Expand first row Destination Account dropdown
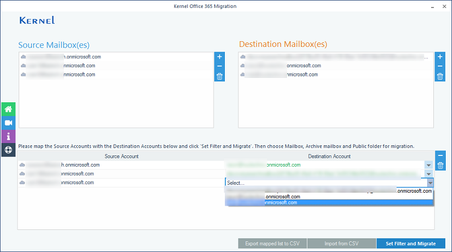The height and width of the screenshot is (252, 452). [429, 165]
